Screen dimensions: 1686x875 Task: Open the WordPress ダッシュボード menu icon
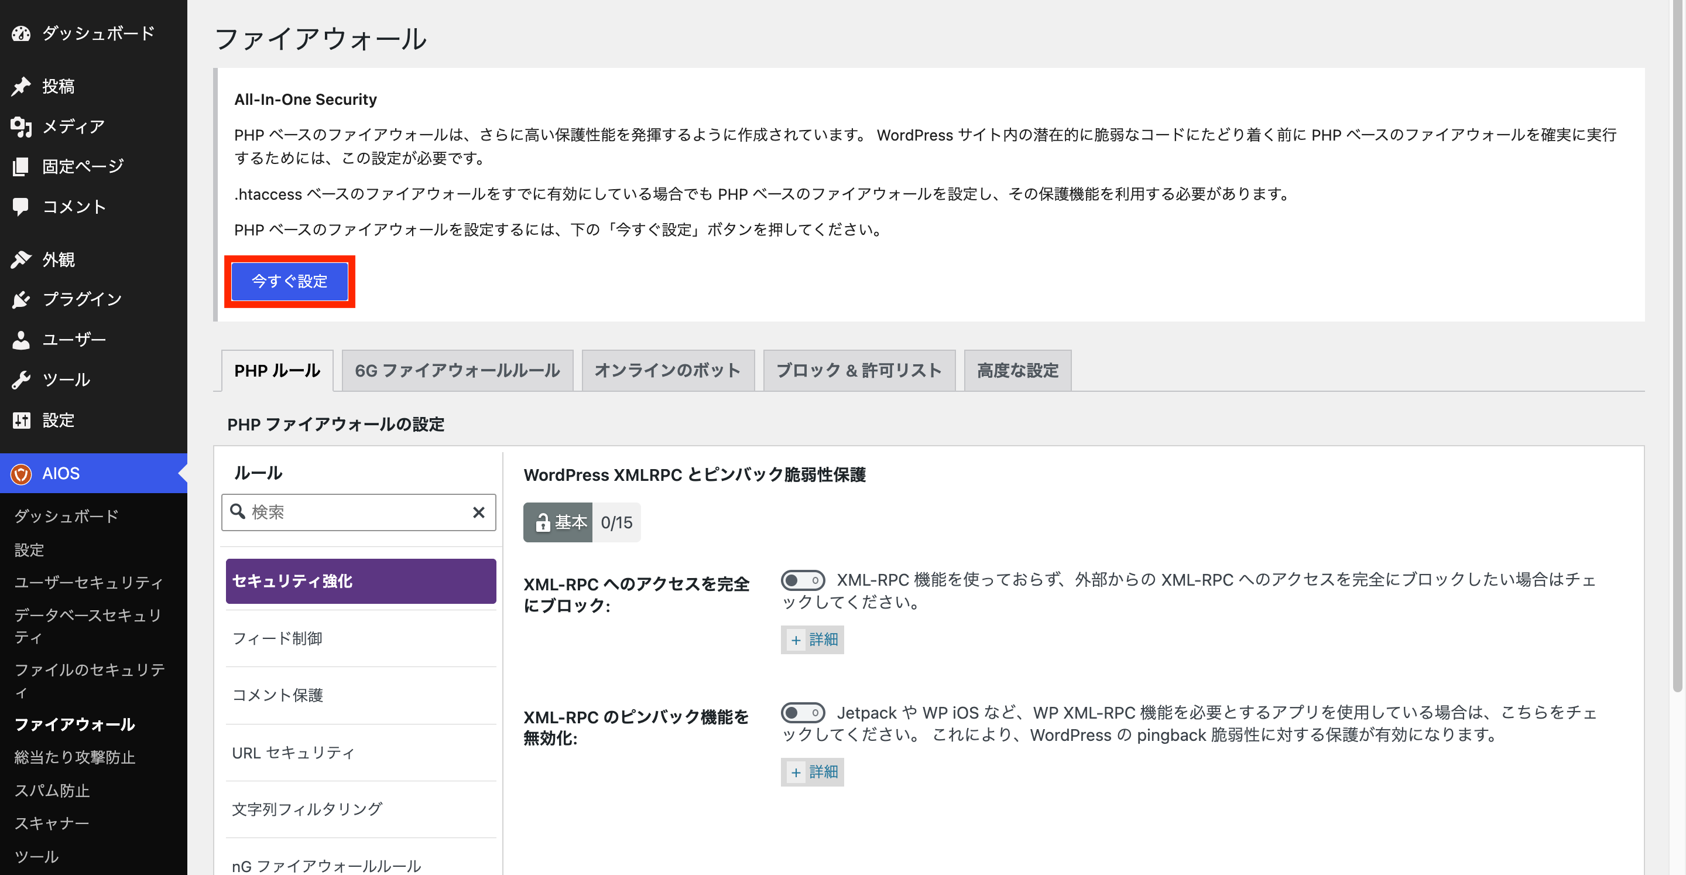click(x=21, y=33)
